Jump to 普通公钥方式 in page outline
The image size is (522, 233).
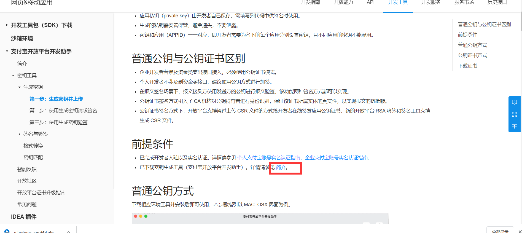point(472,45)
